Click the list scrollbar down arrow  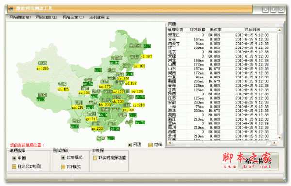pyautogui.click(x=279, y=138)
